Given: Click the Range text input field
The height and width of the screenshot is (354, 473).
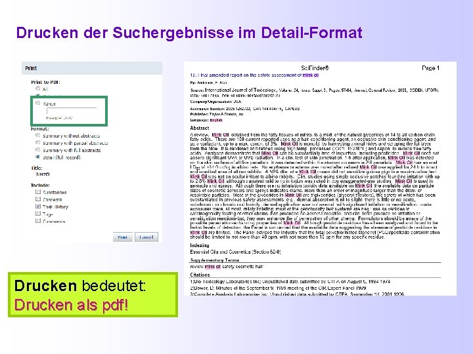Looking at the screenshot, I should (x=72, y=111).
